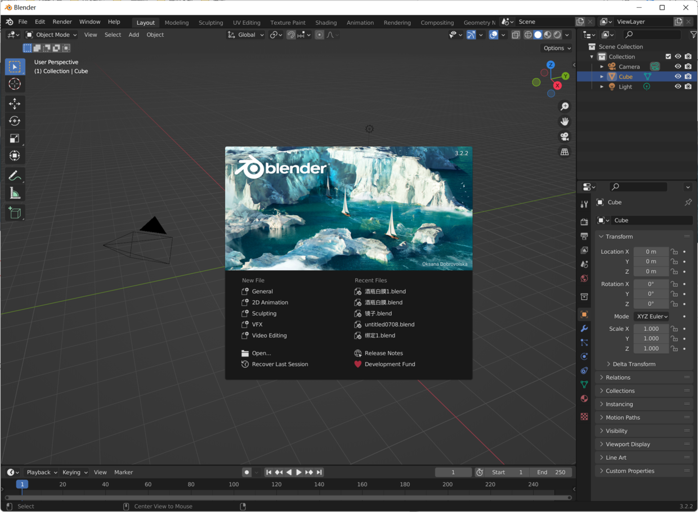Open the Output properties tab

coord(584,236)
